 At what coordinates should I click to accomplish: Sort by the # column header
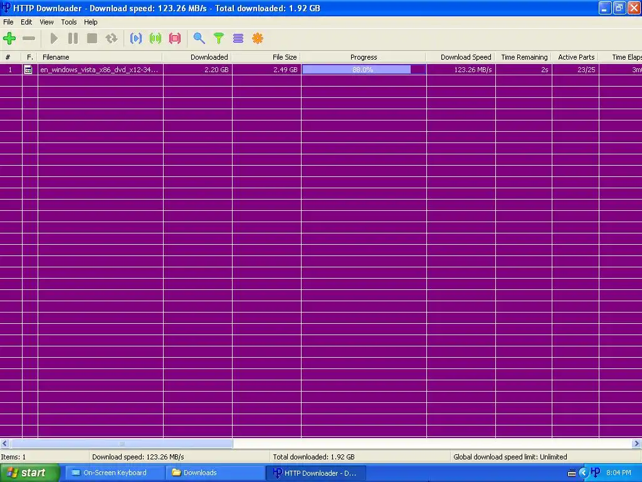[11, 57]
